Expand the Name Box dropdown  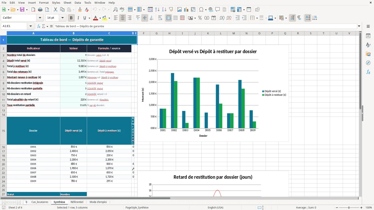click(x=31, y=26)
